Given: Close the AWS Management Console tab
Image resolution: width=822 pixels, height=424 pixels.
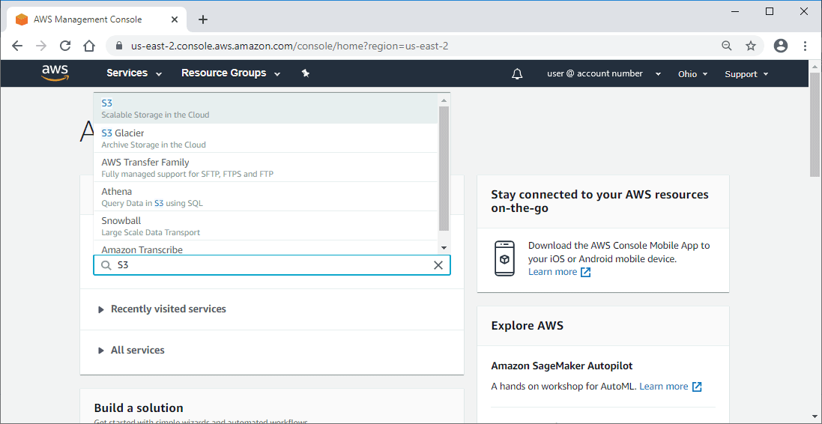Looking at the screenshot, I should [175, 20].
